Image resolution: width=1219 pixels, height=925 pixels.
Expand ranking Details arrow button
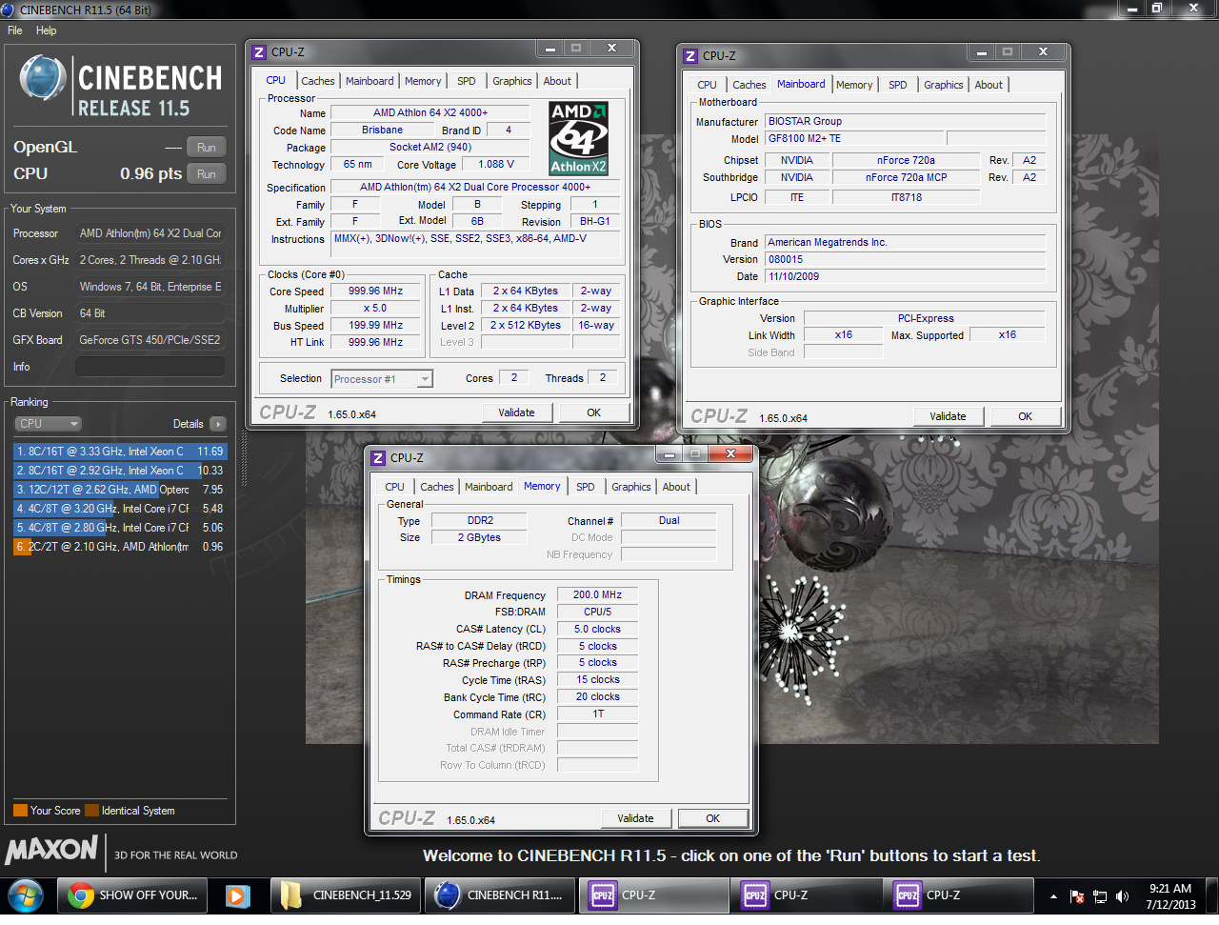pyautogui.click(x=218, y=424)
